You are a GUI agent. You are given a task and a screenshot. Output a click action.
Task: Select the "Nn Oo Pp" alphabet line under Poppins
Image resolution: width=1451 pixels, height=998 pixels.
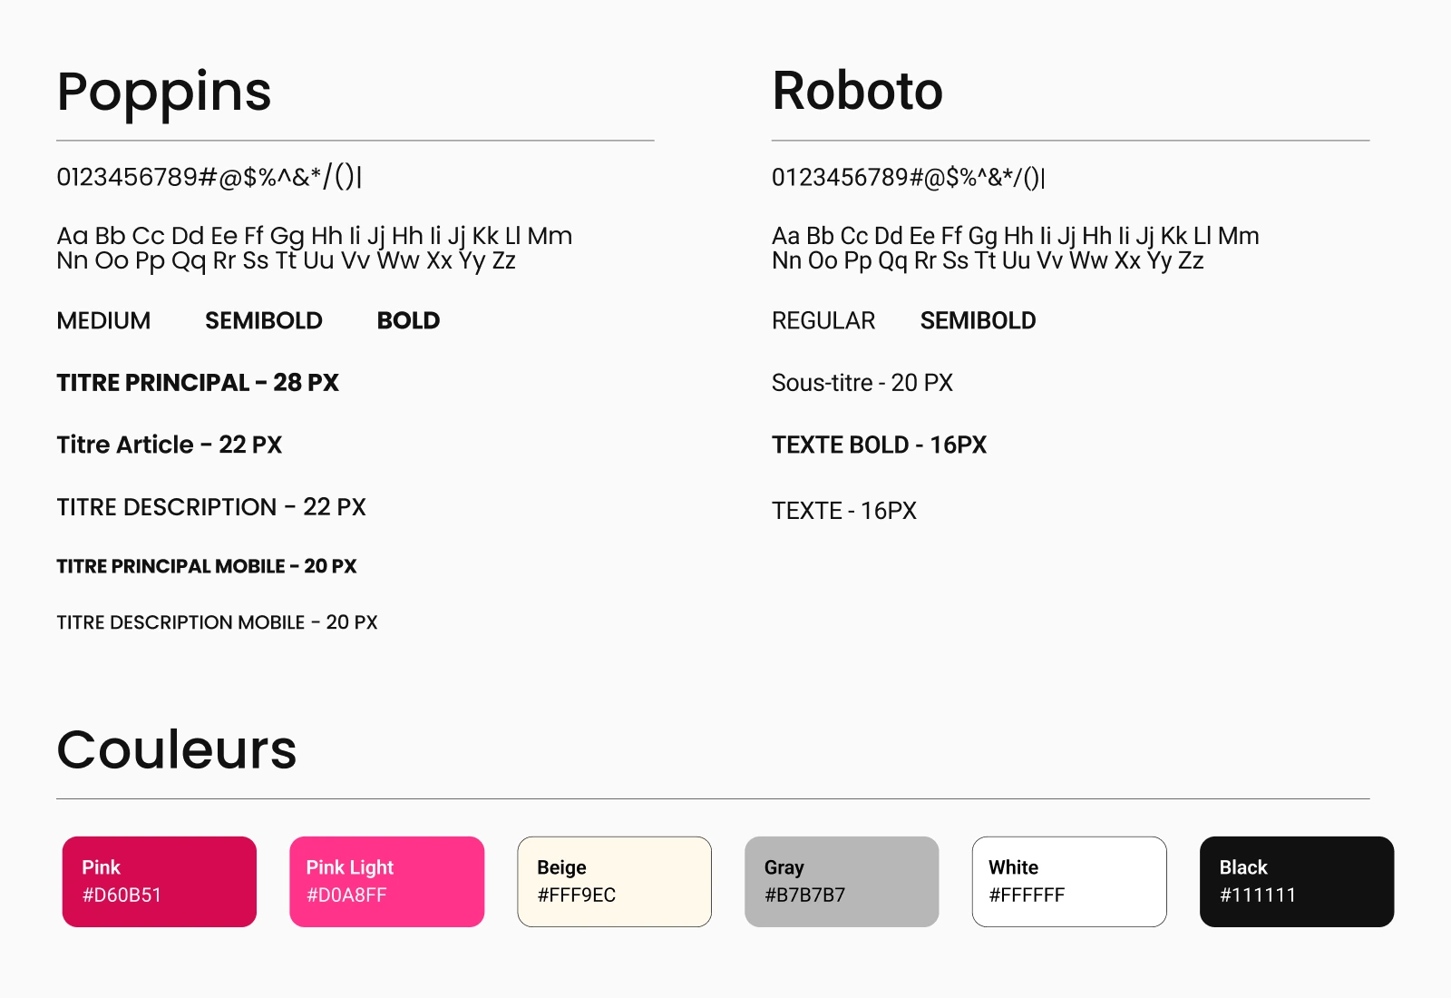point(287,261)
